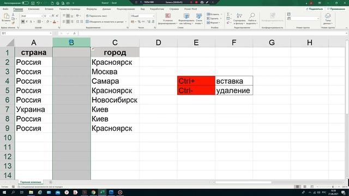The image size is (349, 196).
Task: Click red cell 'Ctrl+' in column E
Action: click(196, 81)
